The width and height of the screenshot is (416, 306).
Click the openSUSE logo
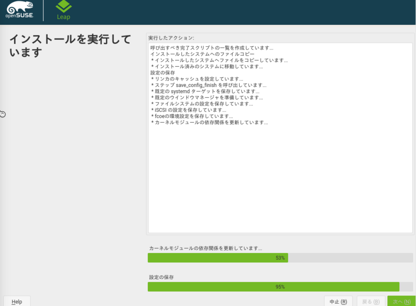19,10
